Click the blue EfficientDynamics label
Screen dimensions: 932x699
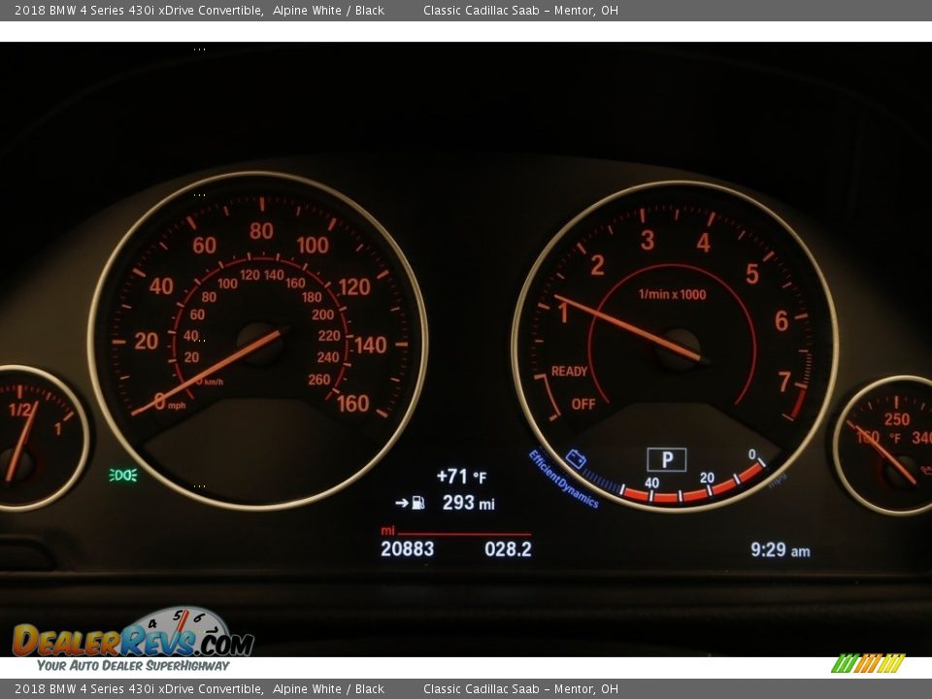[x=563, y=480]
